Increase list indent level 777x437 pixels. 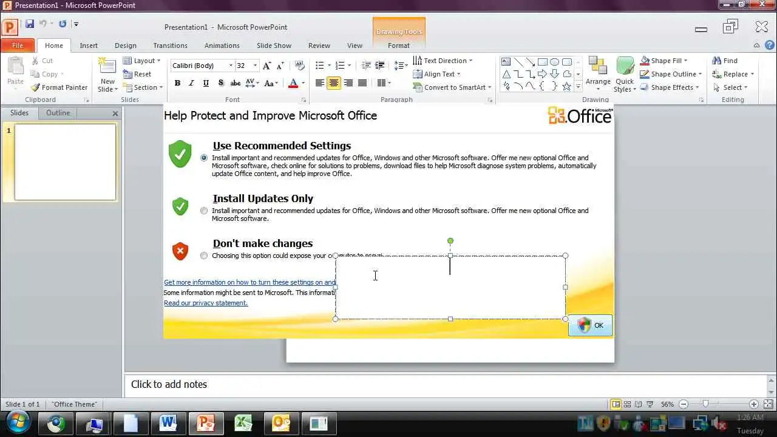tap(380, 66)
